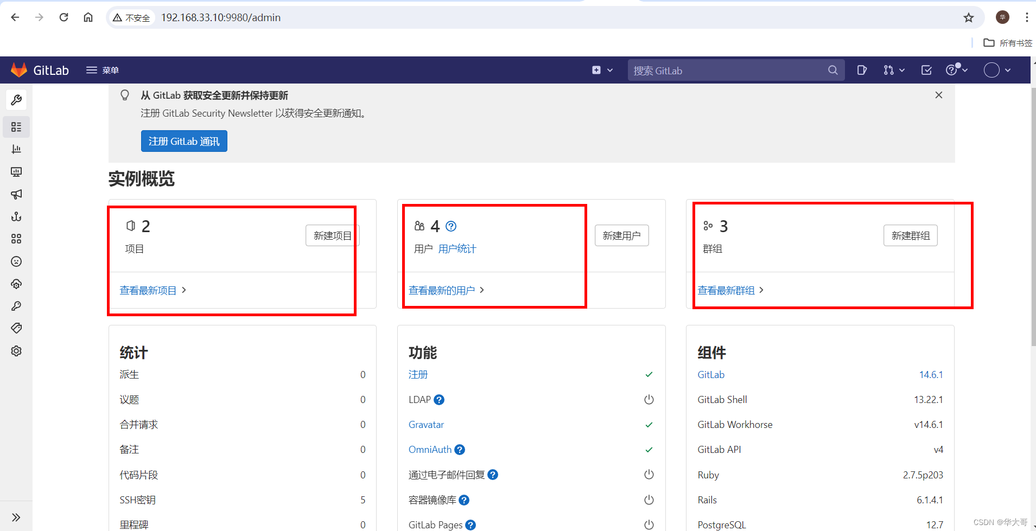
Task: Open the Chrome three-dot menu
Action: click(1027, 17)
